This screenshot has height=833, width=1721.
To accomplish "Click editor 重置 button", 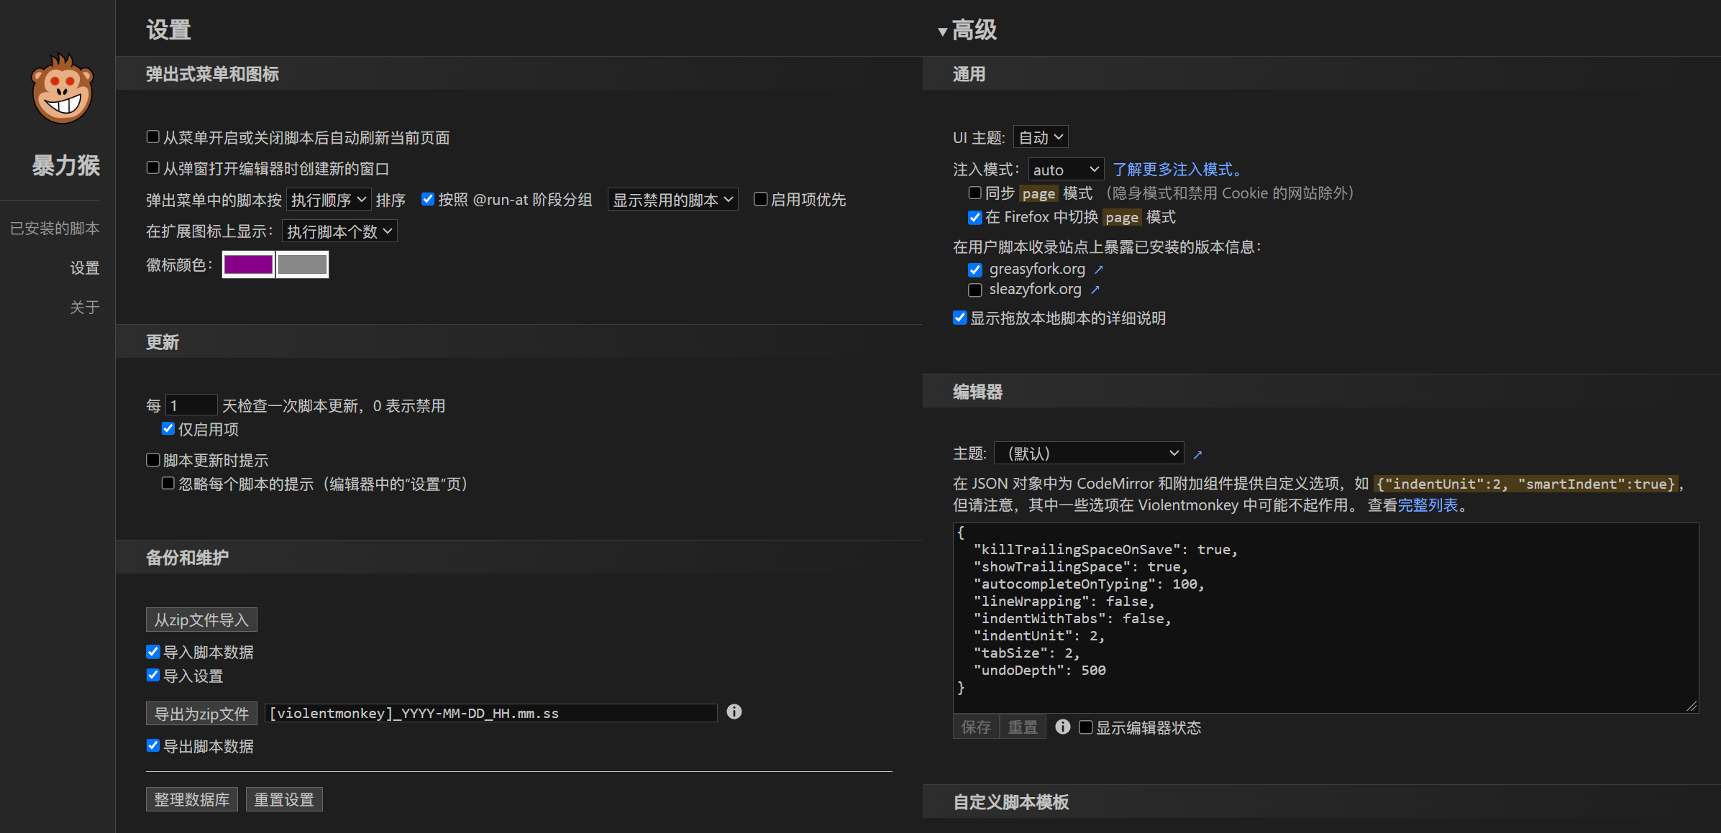I will point(1023,727).
